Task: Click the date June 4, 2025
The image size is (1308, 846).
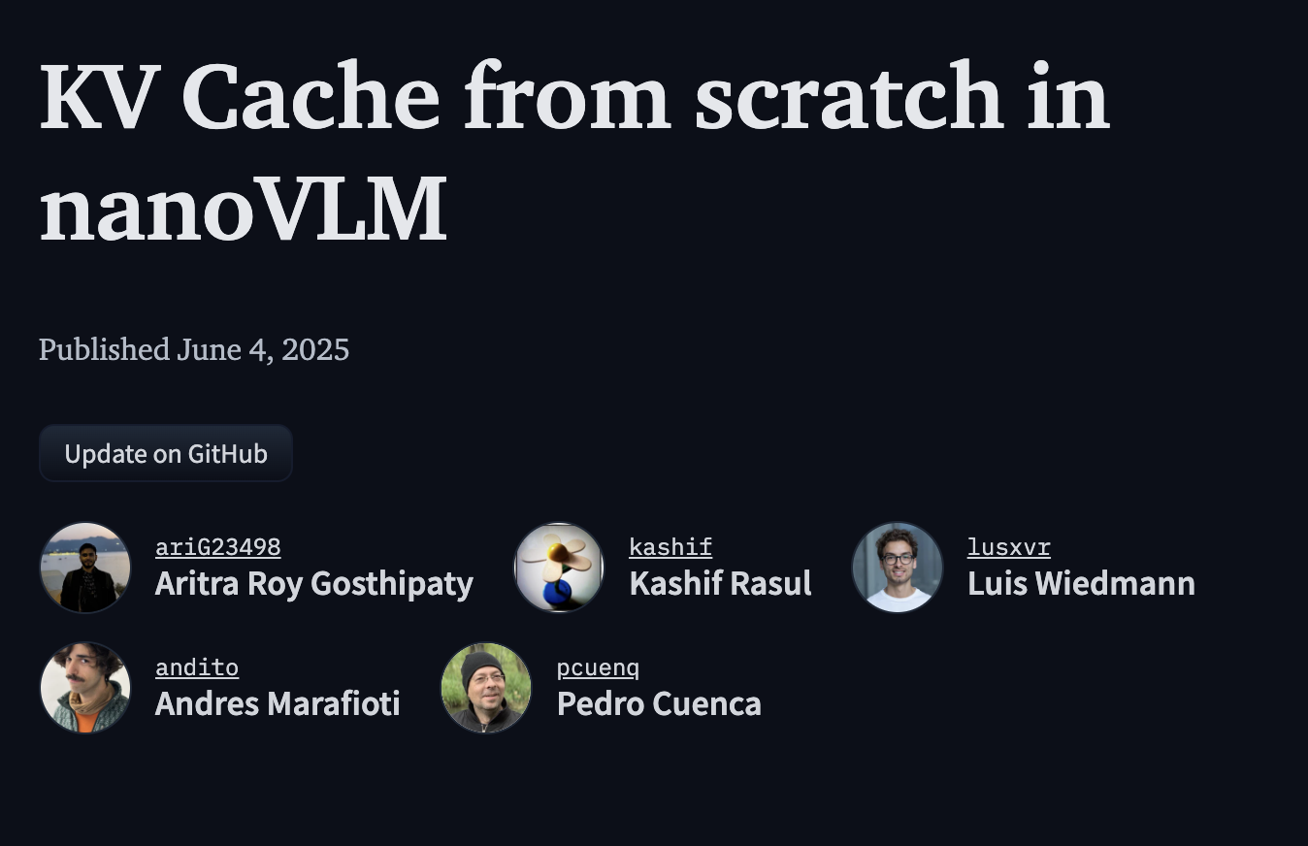Action: click(x=263, y=349)
